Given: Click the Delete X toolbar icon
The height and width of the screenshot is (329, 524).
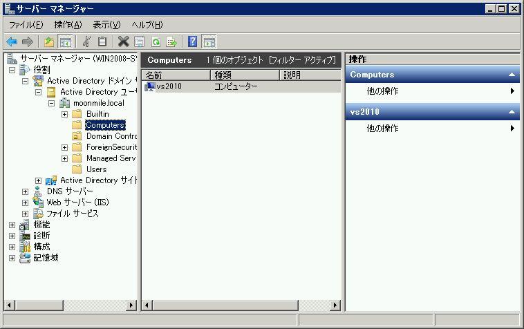Looking at the screenshot, I should pos(123,41).
